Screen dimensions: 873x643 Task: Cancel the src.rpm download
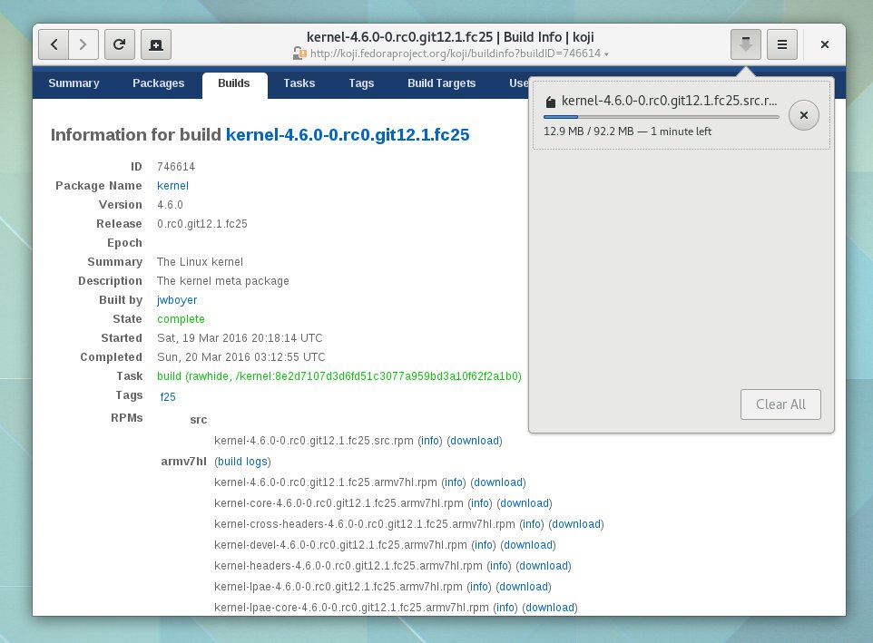click(804, 115)
